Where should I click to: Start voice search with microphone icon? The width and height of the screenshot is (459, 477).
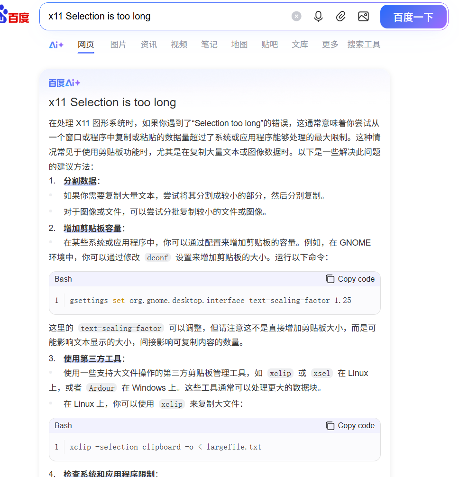click(318, 16)
